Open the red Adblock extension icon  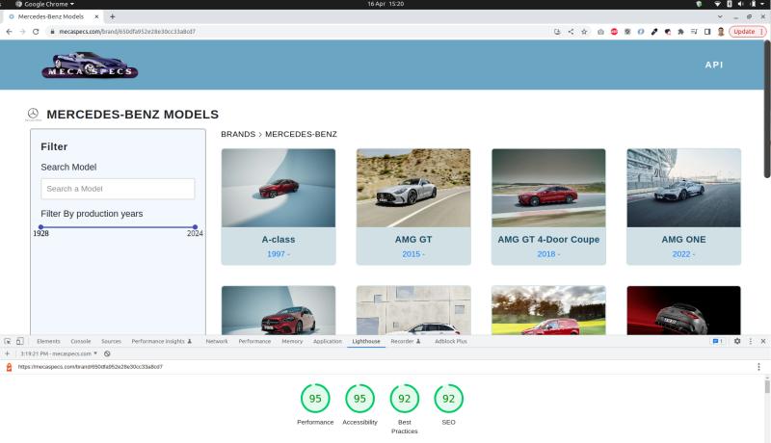[x=614, y=32]
